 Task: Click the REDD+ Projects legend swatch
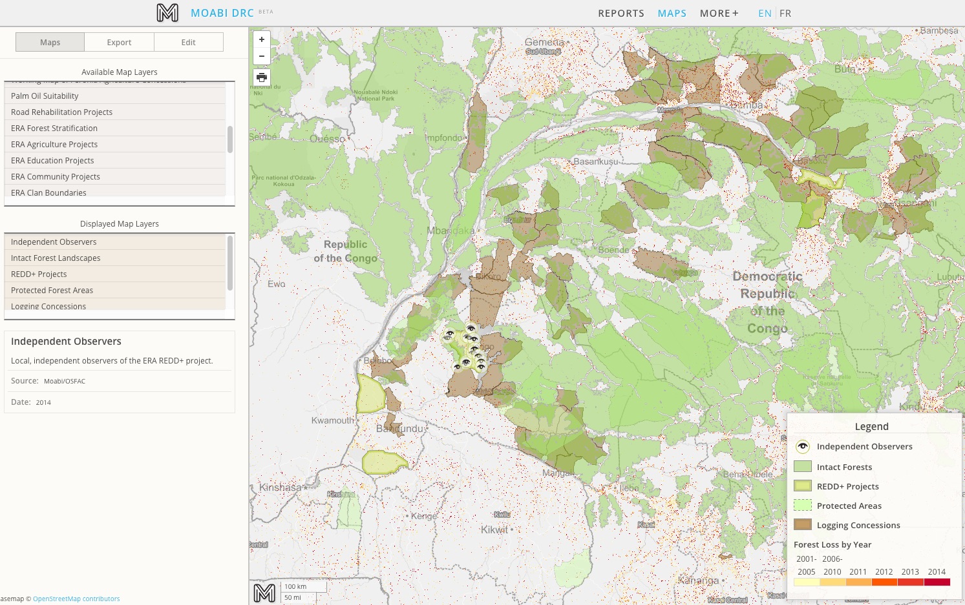(x=803, y=486)
